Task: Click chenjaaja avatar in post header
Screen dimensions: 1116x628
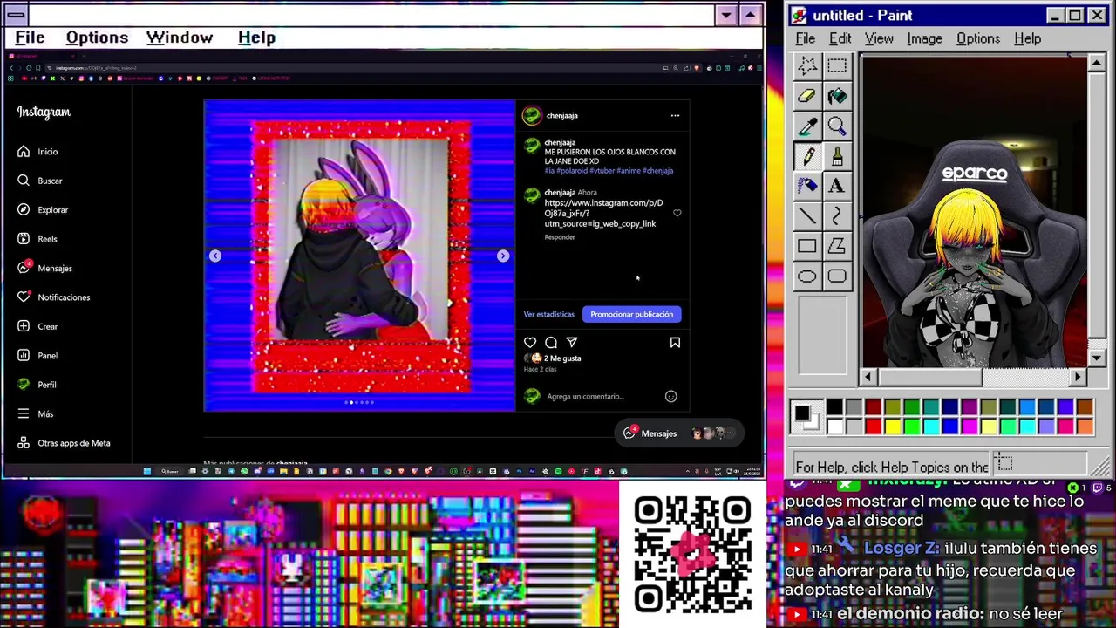Action: click(532, 115)
